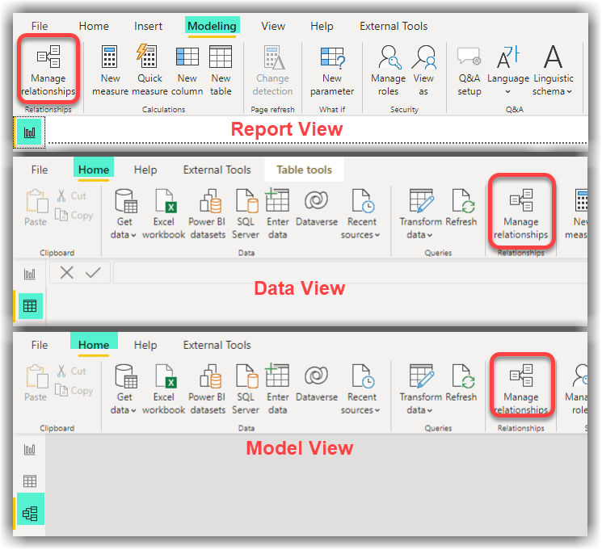Commit formula with the checkmark button
The width and height of the screenshot is (602, 550).
click(x=93, y=273)
